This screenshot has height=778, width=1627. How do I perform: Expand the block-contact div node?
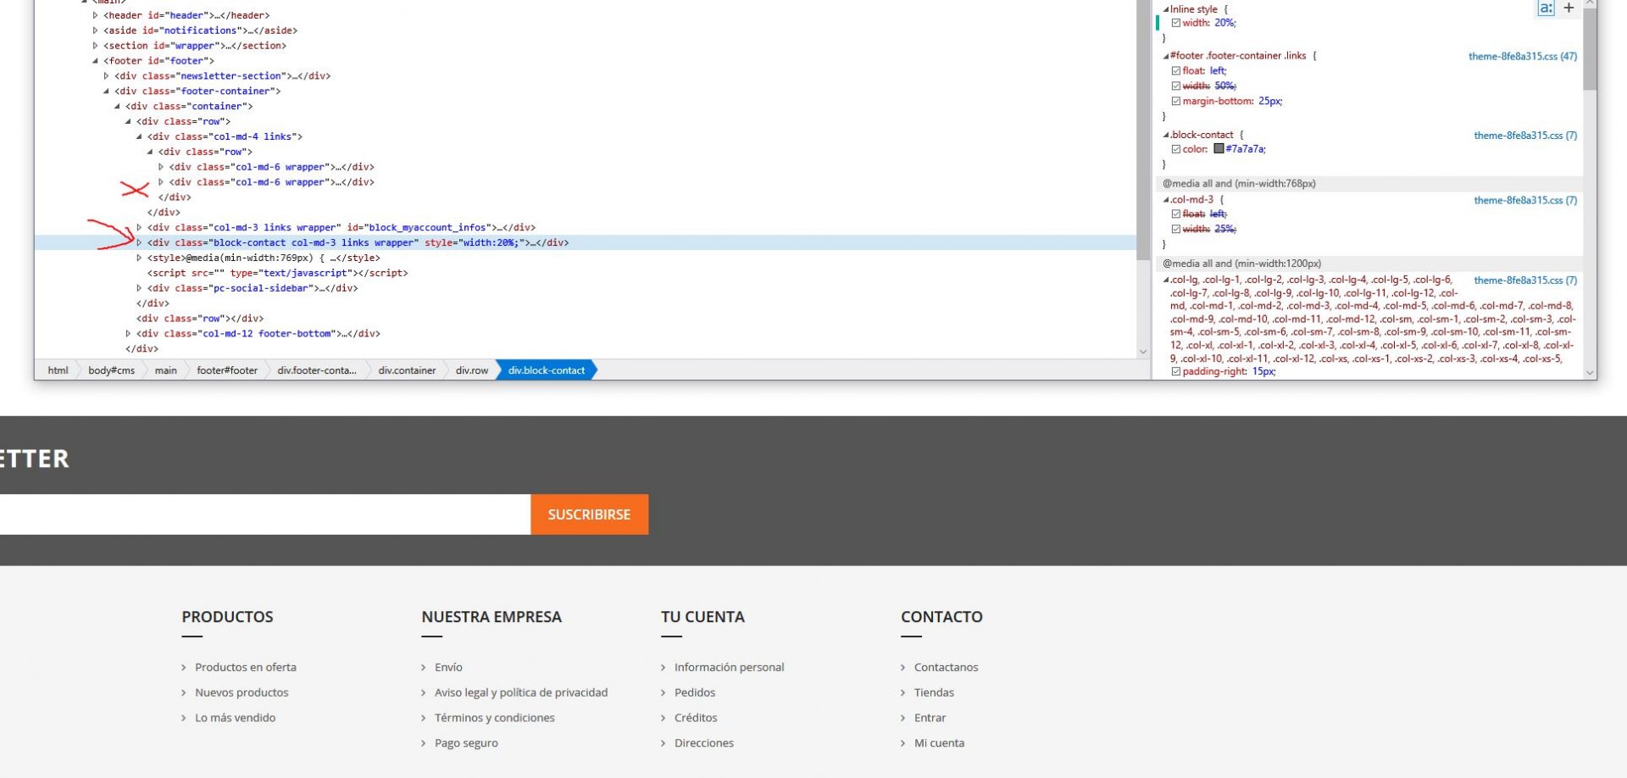pos(139,243)
